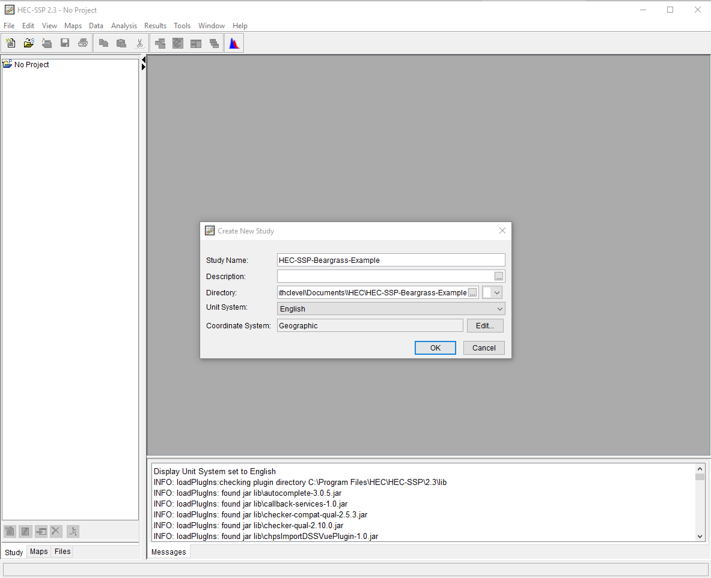Click the Directory path field
This screenshot has width=711, height=578.
pyautogui.click(x=373, y=293)
